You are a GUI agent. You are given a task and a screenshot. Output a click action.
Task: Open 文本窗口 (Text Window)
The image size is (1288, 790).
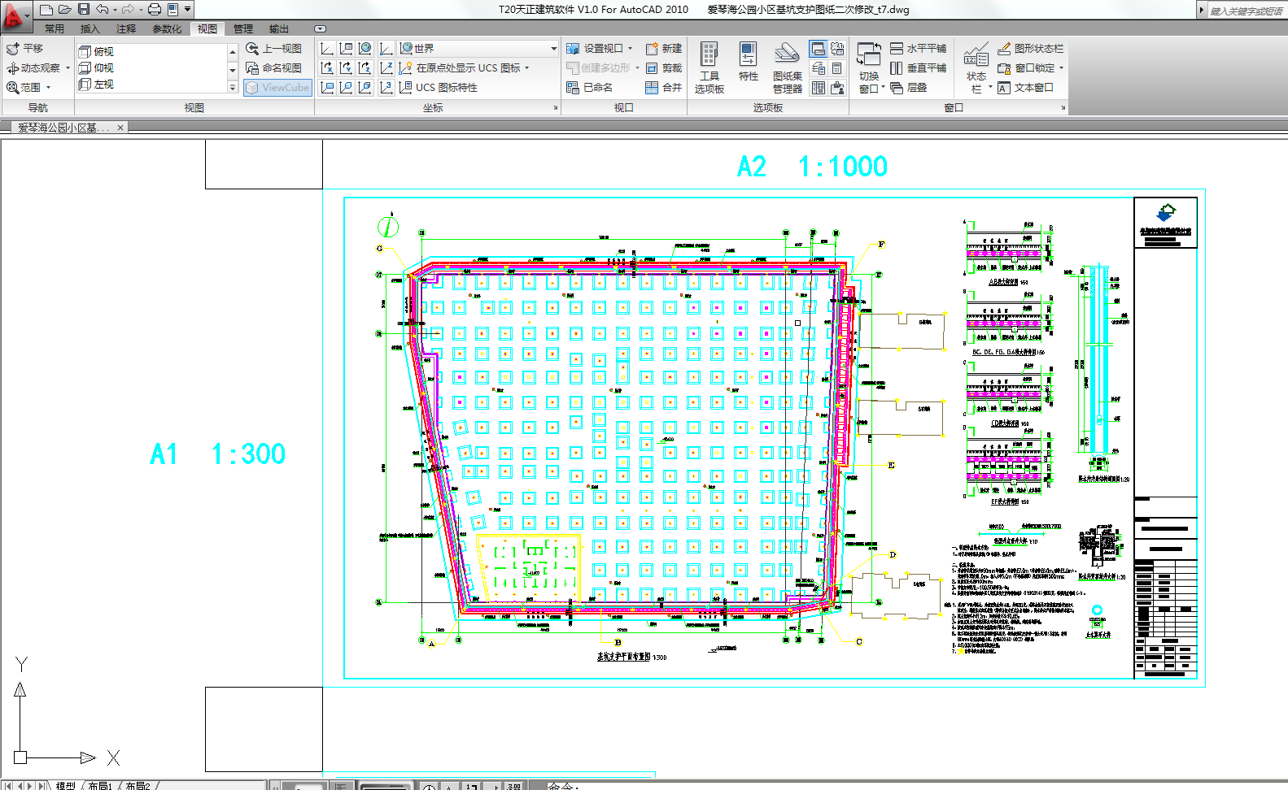(x=1026, y=88)
